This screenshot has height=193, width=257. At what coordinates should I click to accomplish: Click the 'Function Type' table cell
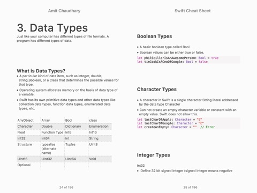(x=52, y=132)
